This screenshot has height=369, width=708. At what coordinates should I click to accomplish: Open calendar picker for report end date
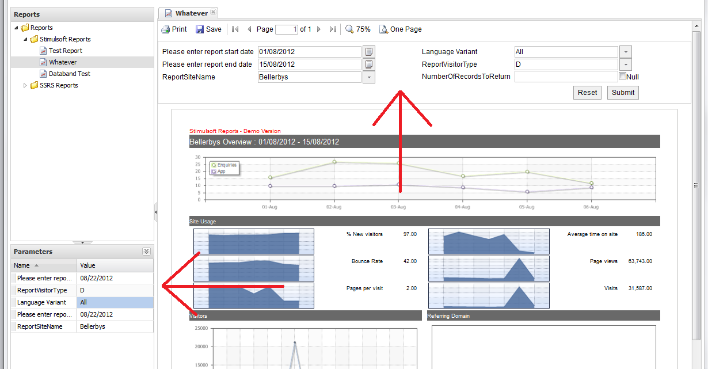coord(369,64)
